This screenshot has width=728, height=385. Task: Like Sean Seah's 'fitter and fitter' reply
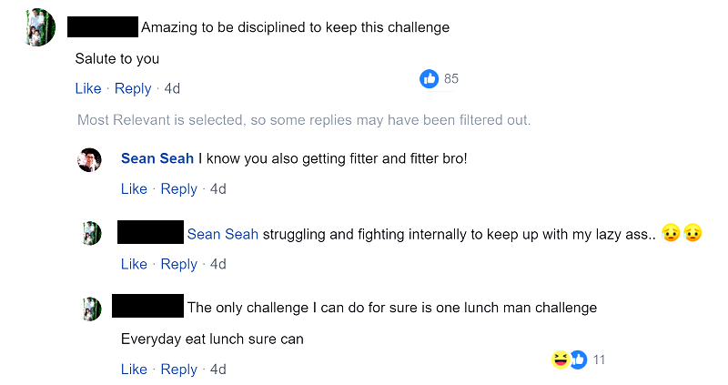pos(134,189)
